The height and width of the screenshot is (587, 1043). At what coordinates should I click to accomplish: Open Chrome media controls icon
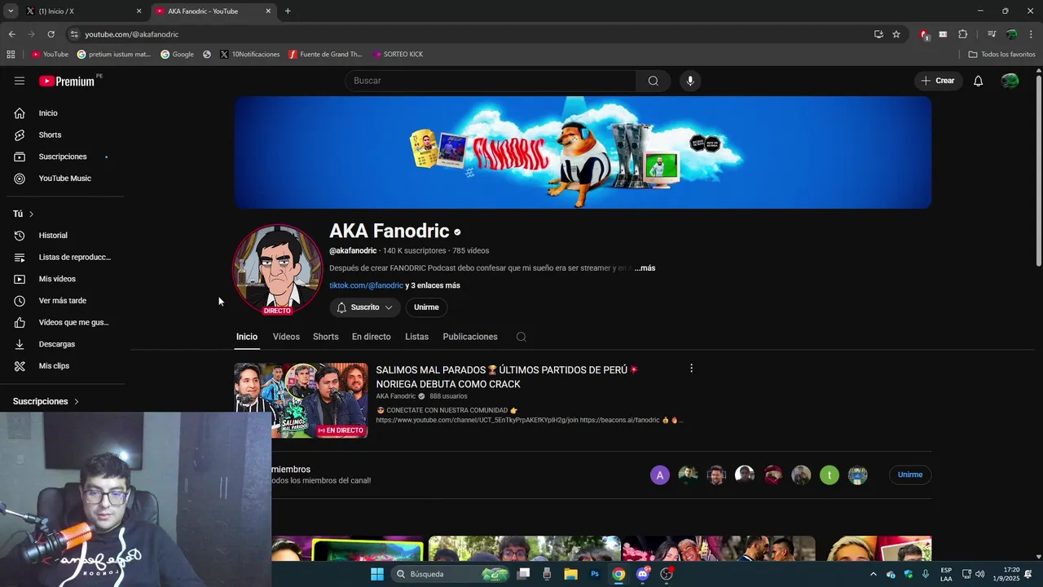point(992,34)
